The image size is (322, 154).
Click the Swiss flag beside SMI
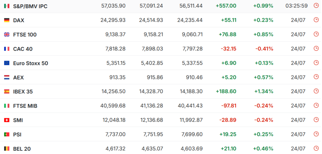pos(7,120)
